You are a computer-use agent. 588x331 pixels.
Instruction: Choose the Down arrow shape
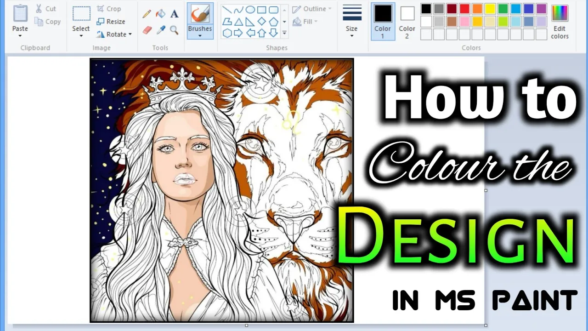273,33
